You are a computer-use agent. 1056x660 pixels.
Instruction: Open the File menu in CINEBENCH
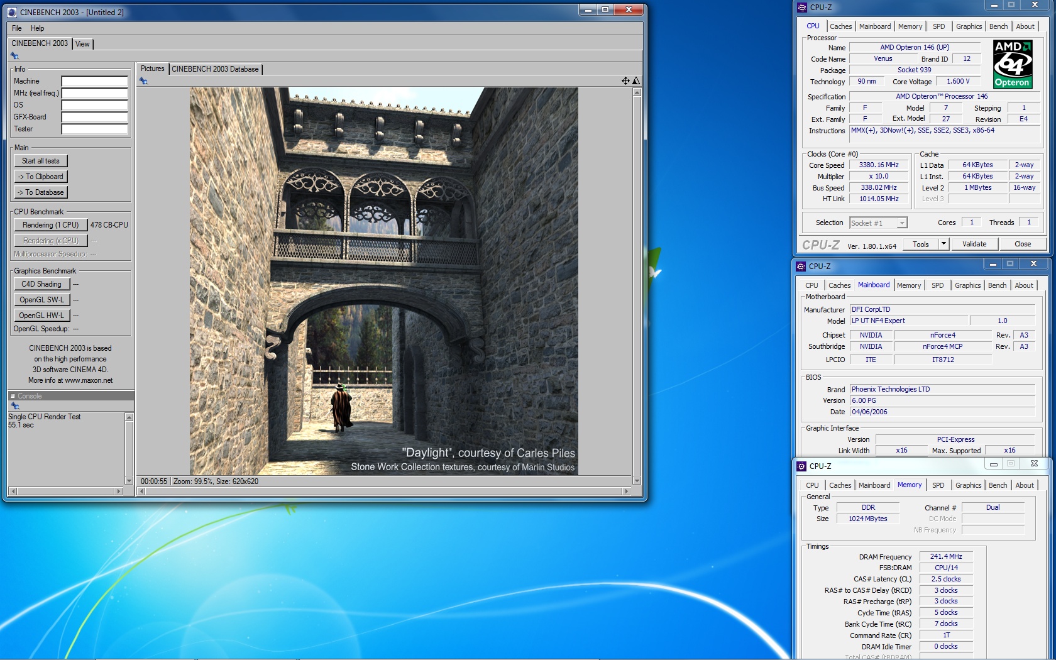[17, 28]
